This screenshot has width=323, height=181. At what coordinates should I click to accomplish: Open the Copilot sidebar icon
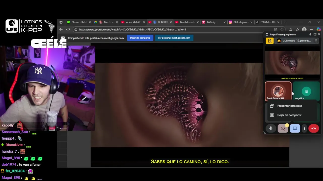click(318, 29)
